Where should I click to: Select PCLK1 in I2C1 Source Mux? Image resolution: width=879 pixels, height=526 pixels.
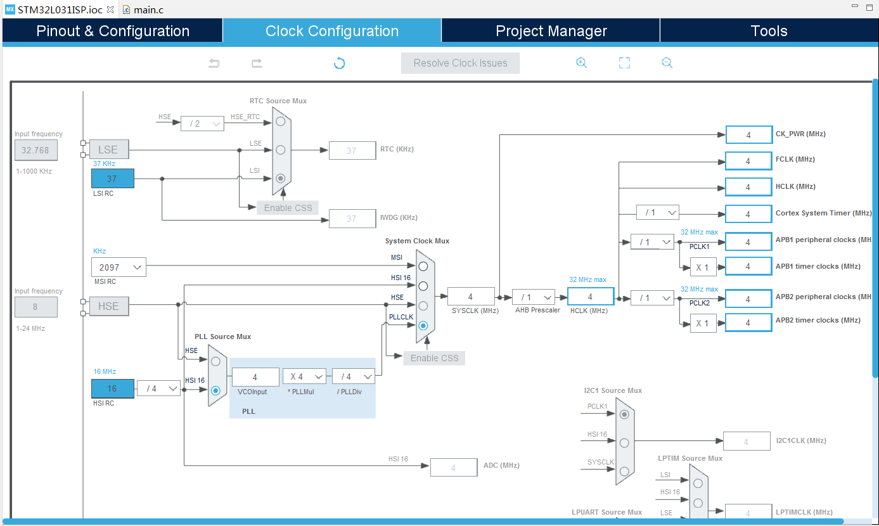click(x=624, y=414)
